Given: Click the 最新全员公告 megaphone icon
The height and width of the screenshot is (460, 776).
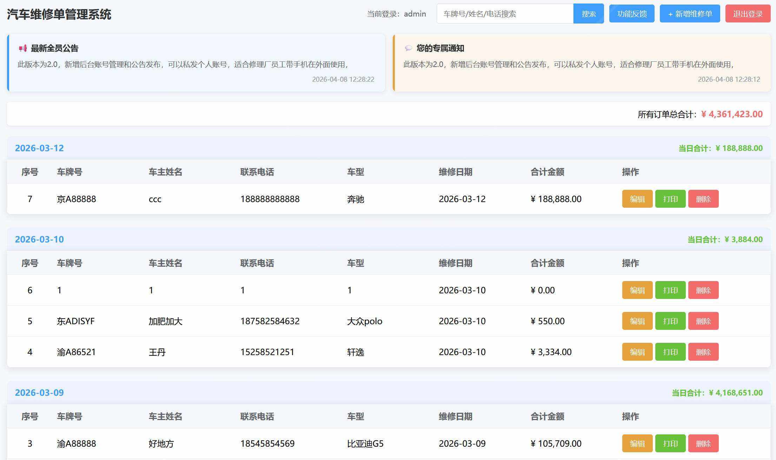Looking at the screenshot, I should pyautogui.click(x=22, y=48).
